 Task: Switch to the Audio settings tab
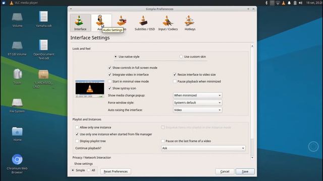[101, 23]
